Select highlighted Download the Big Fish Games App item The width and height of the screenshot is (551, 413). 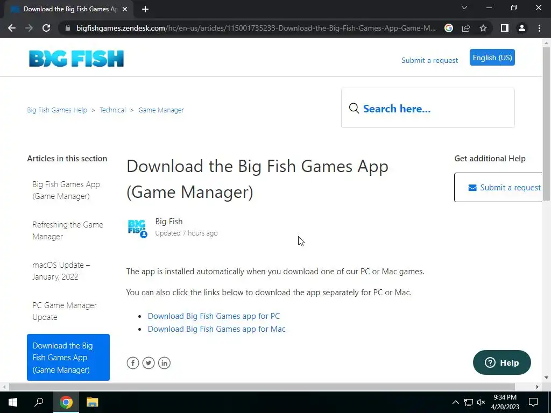[x=68, y=357]
